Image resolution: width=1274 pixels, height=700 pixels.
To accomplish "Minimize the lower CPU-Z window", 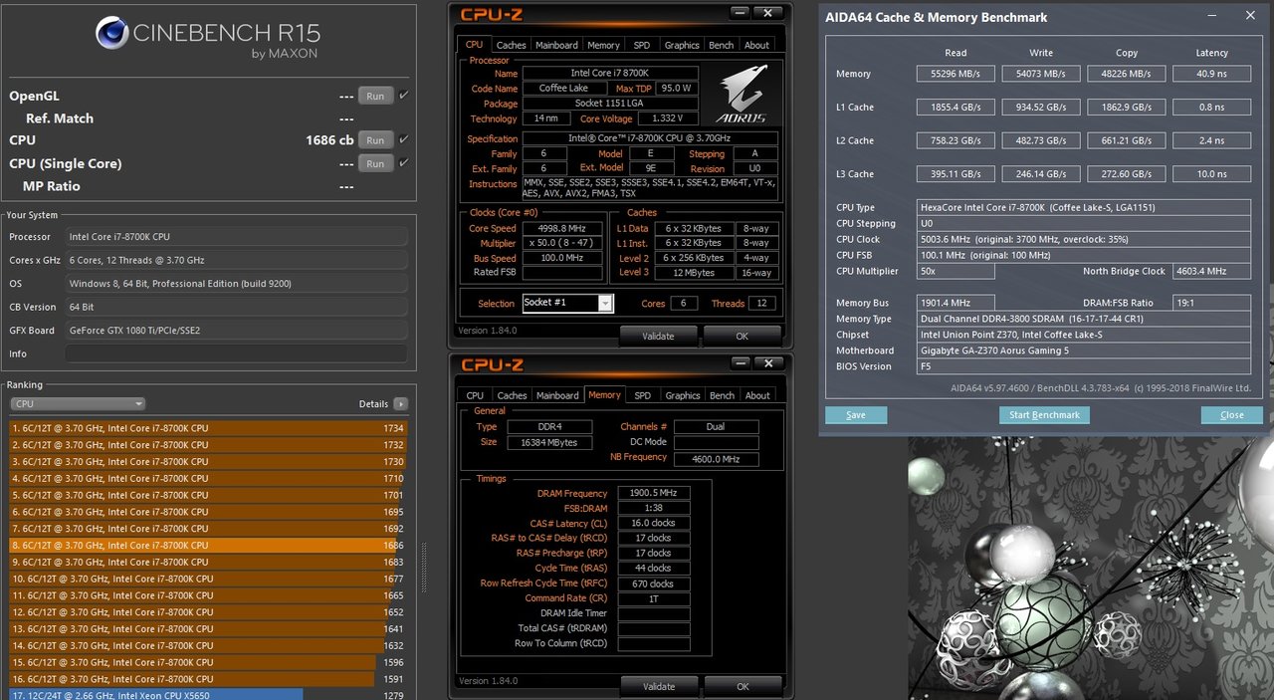I will coord(741,364).
